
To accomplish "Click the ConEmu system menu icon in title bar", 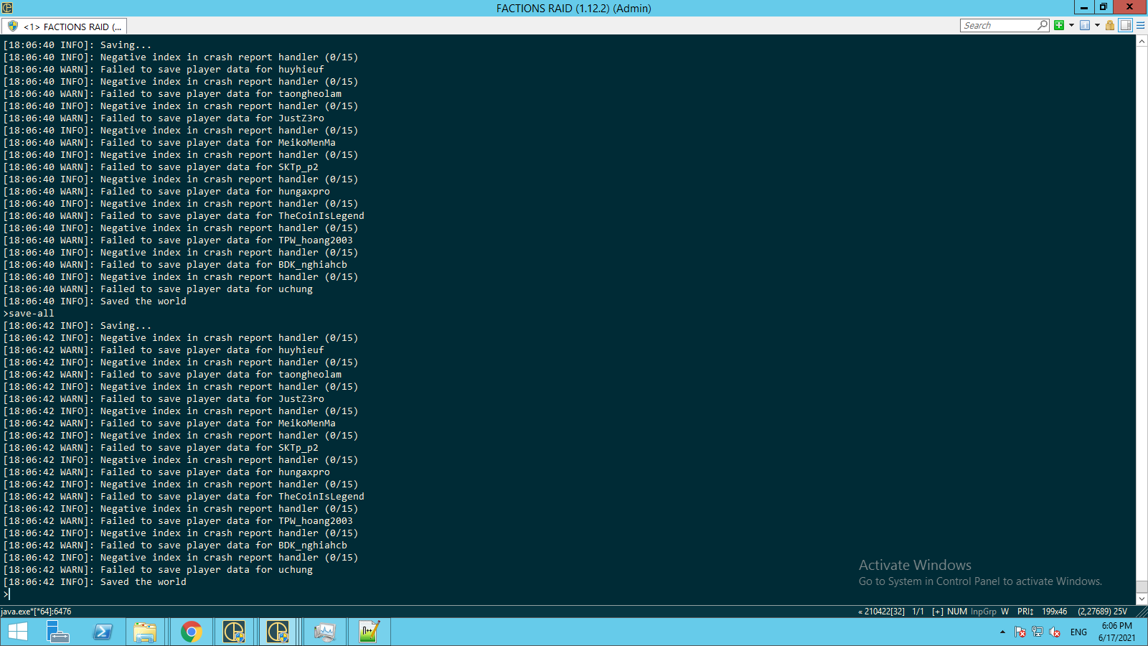I will (x=7, y=8).
